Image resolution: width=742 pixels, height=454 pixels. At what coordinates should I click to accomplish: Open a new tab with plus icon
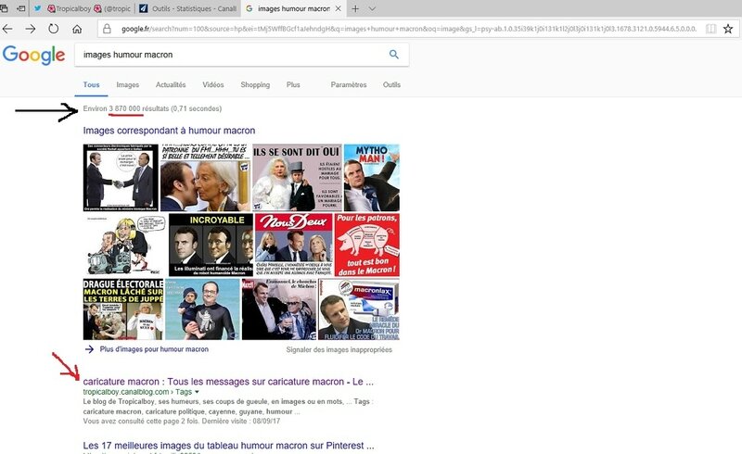tap(355, 8)
